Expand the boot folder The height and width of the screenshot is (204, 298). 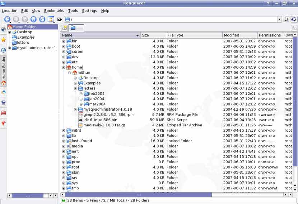tap(64, 47)
